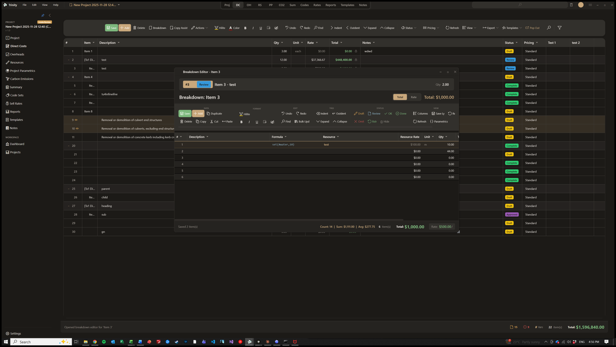
Task: Click Save in the Breakdown Editor toolbar
Action: pos(185,113)
